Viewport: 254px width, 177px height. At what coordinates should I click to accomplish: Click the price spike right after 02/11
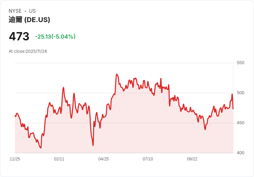(x=63, y=88)
